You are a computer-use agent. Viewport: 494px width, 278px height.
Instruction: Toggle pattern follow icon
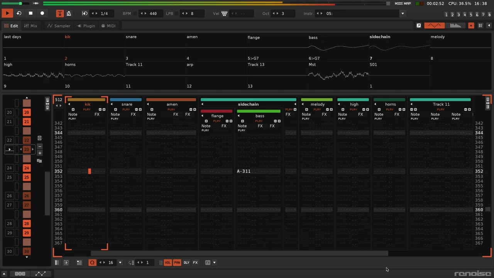click(x=60, y=14)
